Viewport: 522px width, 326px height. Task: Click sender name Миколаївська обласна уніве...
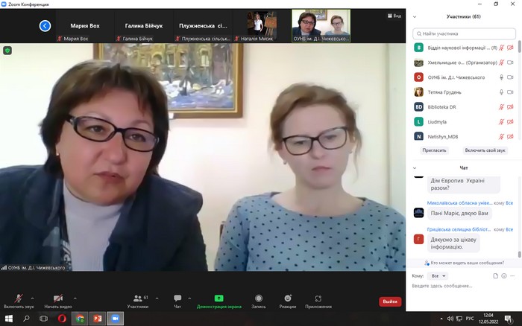point(459,202)
